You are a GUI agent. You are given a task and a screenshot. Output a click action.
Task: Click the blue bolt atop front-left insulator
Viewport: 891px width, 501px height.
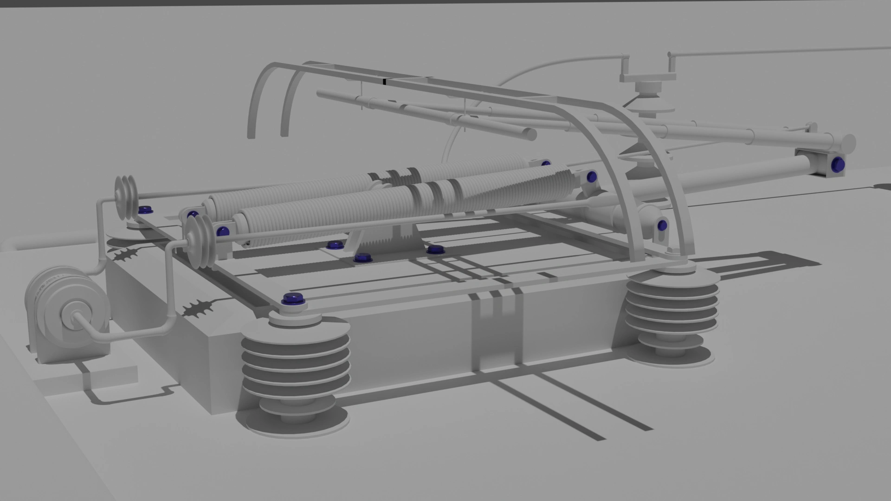tap(293, 299)
